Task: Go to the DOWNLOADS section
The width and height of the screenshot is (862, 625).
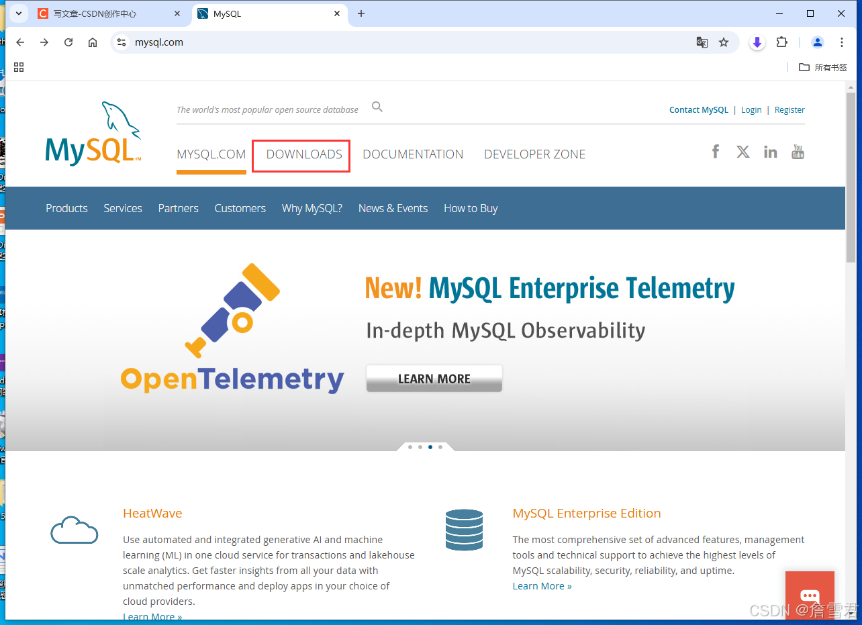Action: (304, 154)
